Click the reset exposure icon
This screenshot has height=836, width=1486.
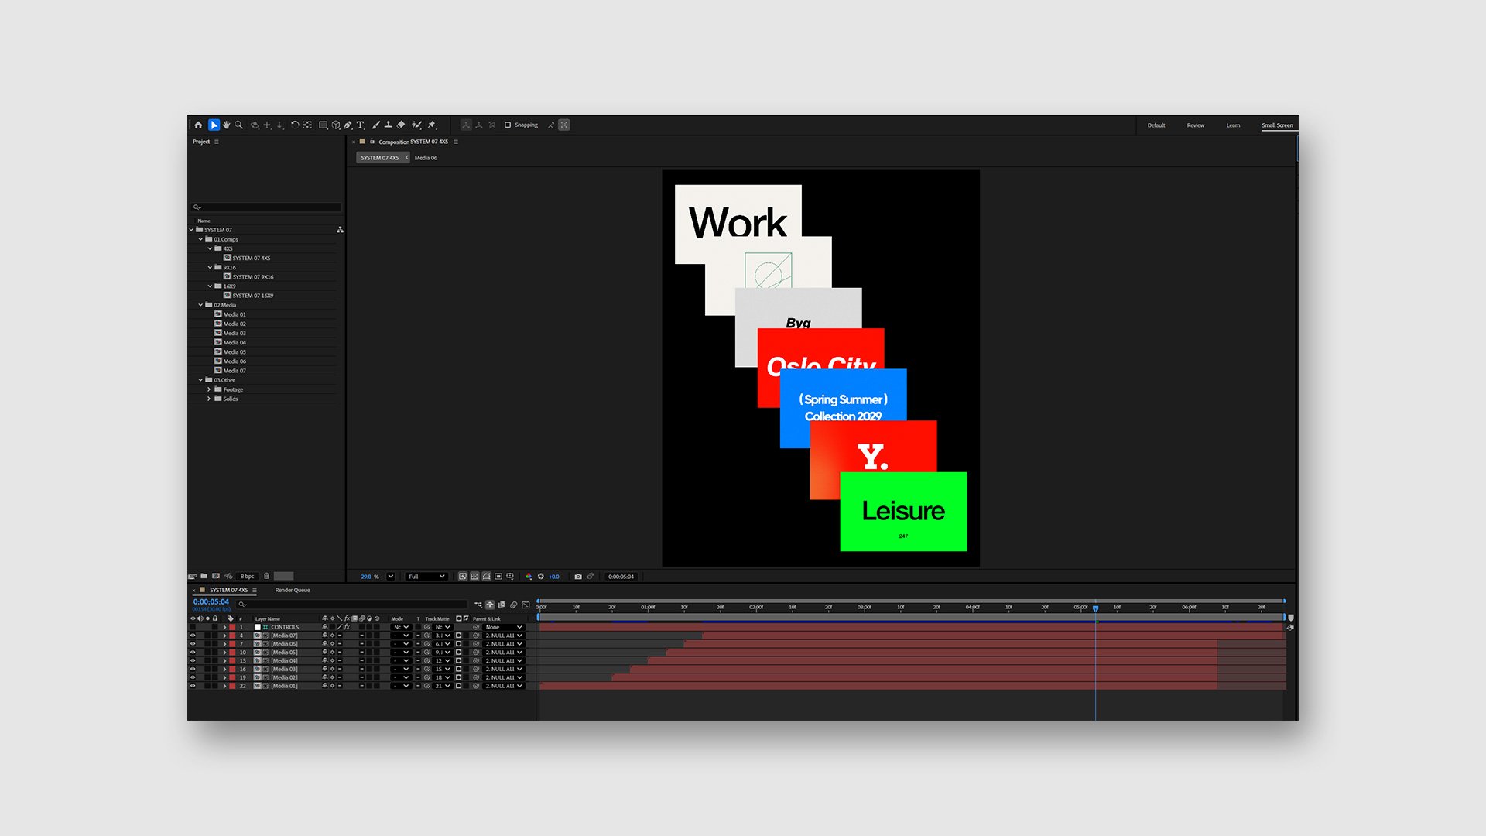[x=540, y=576]
